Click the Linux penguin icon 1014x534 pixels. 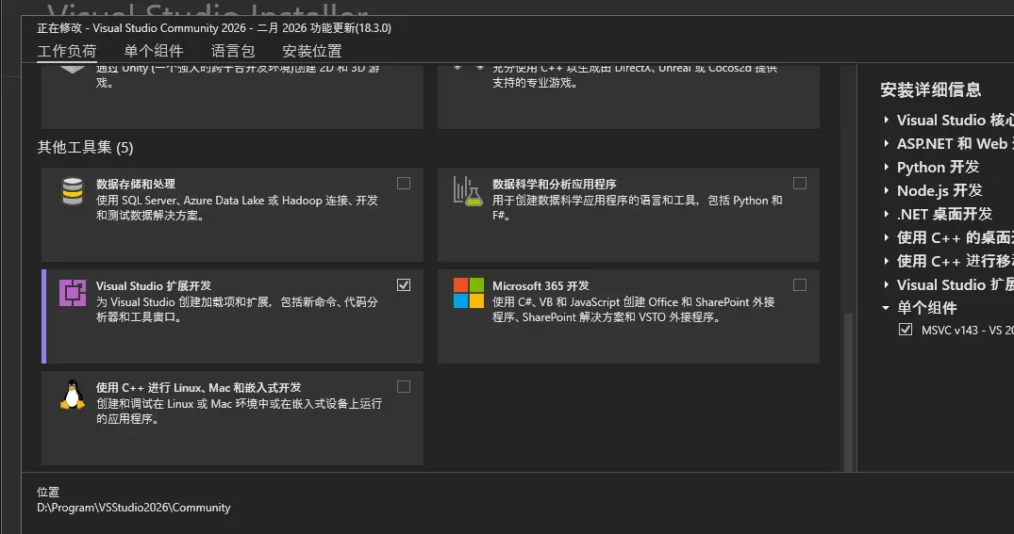pos(73,395)
